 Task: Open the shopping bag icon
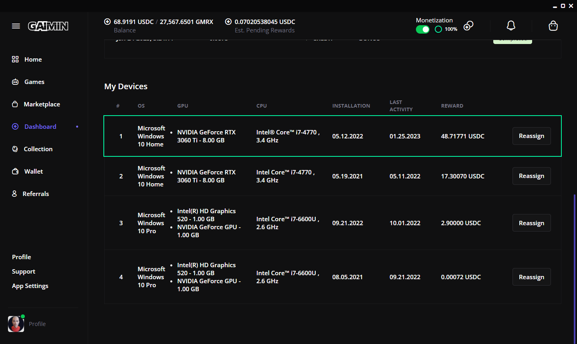[x=553, y=26]
